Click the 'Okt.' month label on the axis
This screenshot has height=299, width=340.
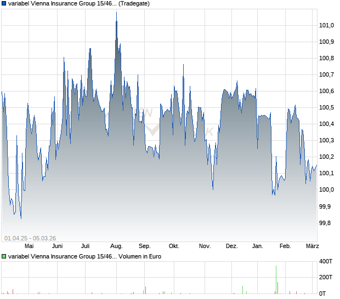coord(174,246)
